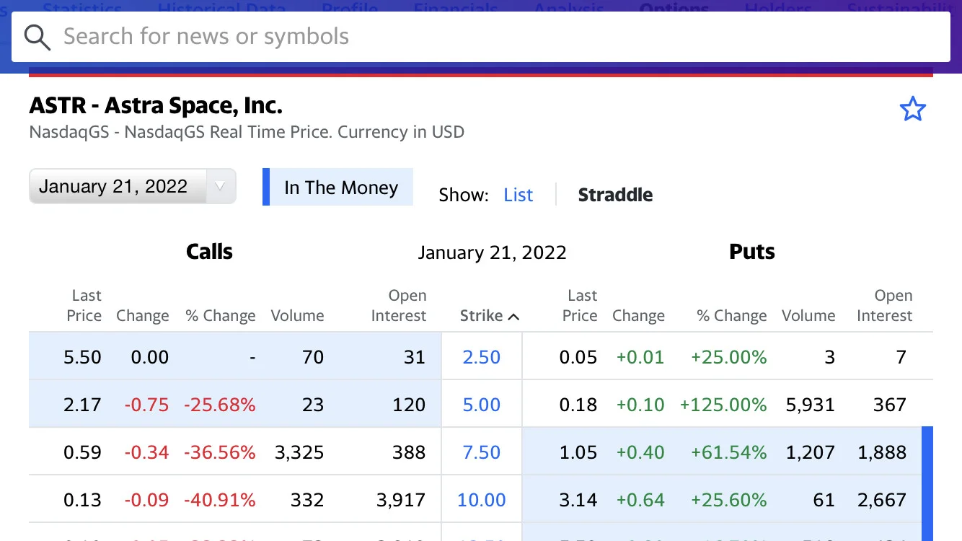Open the 10.00 strike contract link
This screenshot has width=962, height=541.
[482, 500]
